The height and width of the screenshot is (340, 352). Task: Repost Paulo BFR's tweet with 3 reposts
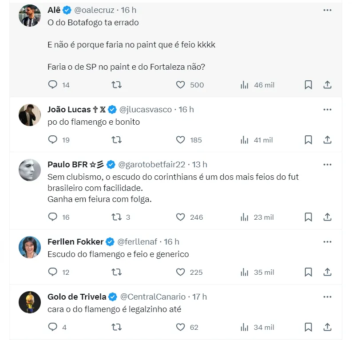(x=116, y=217)
